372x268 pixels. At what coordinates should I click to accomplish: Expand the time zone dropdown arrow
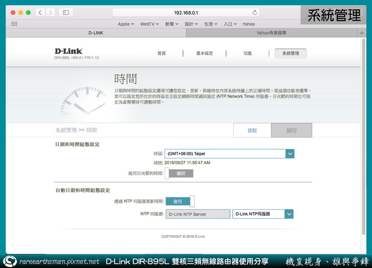point(290,153)
